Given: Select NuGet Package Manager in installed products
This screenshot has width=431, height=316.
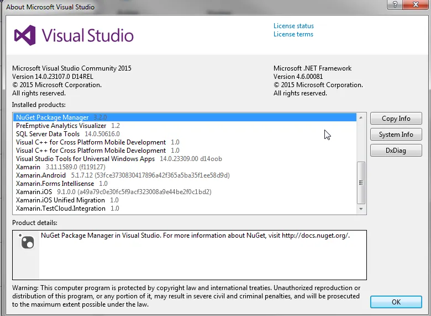Looking at the screenshot, I should pos(185,117).
